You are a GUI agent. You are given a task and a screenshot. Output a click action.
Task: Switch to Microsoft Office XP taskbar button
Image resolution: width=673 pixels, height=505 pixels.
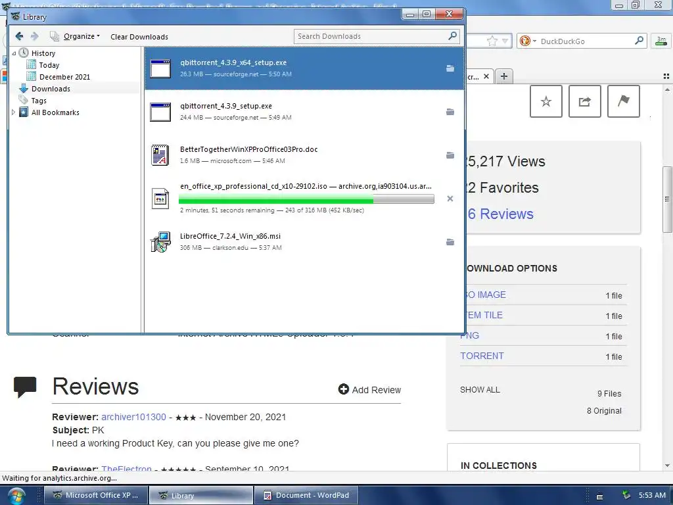tap(96, 495)
